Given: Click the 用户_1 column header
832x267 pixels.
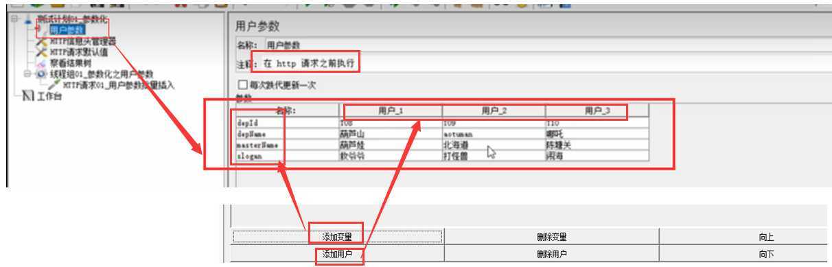Looking at the screenshot, I should point(390,111).
